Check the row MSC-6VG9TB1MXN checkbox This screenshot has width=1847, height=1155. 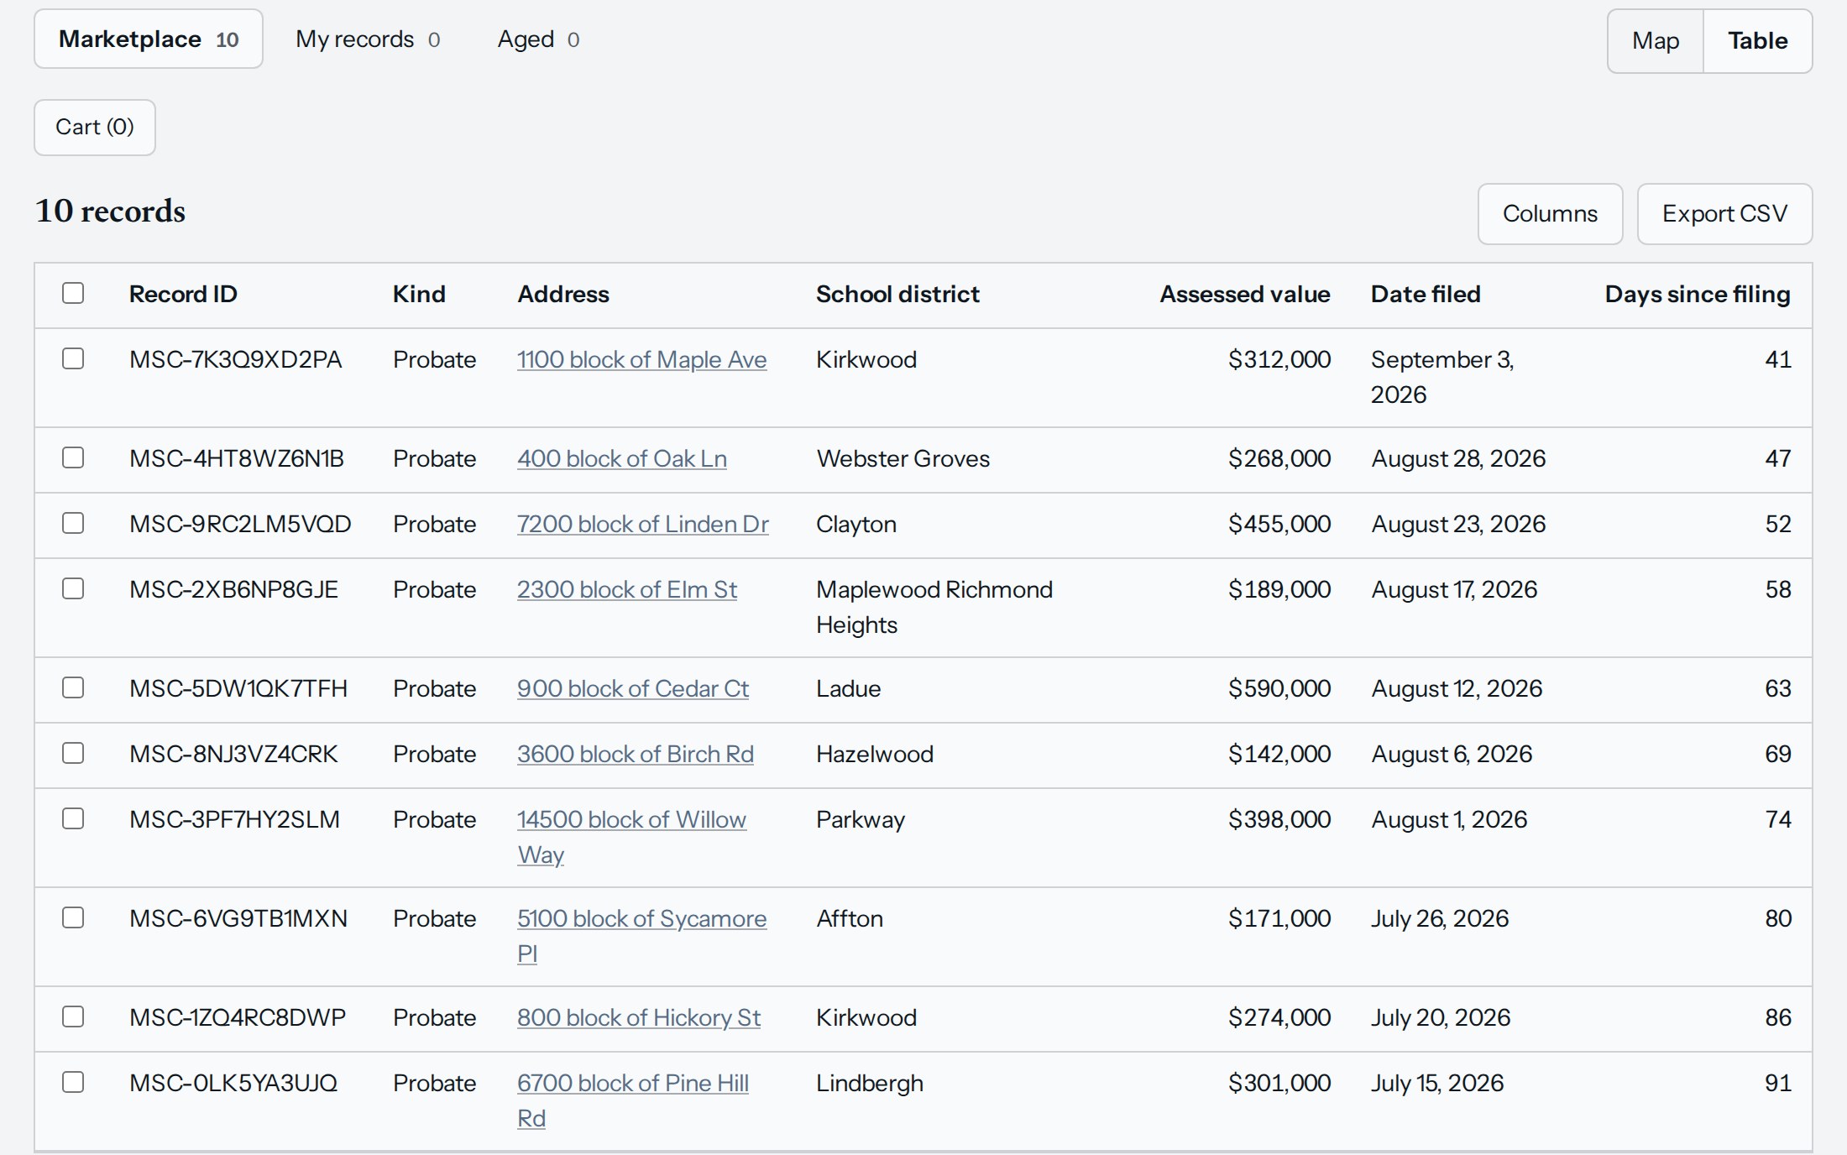[73, 917]
